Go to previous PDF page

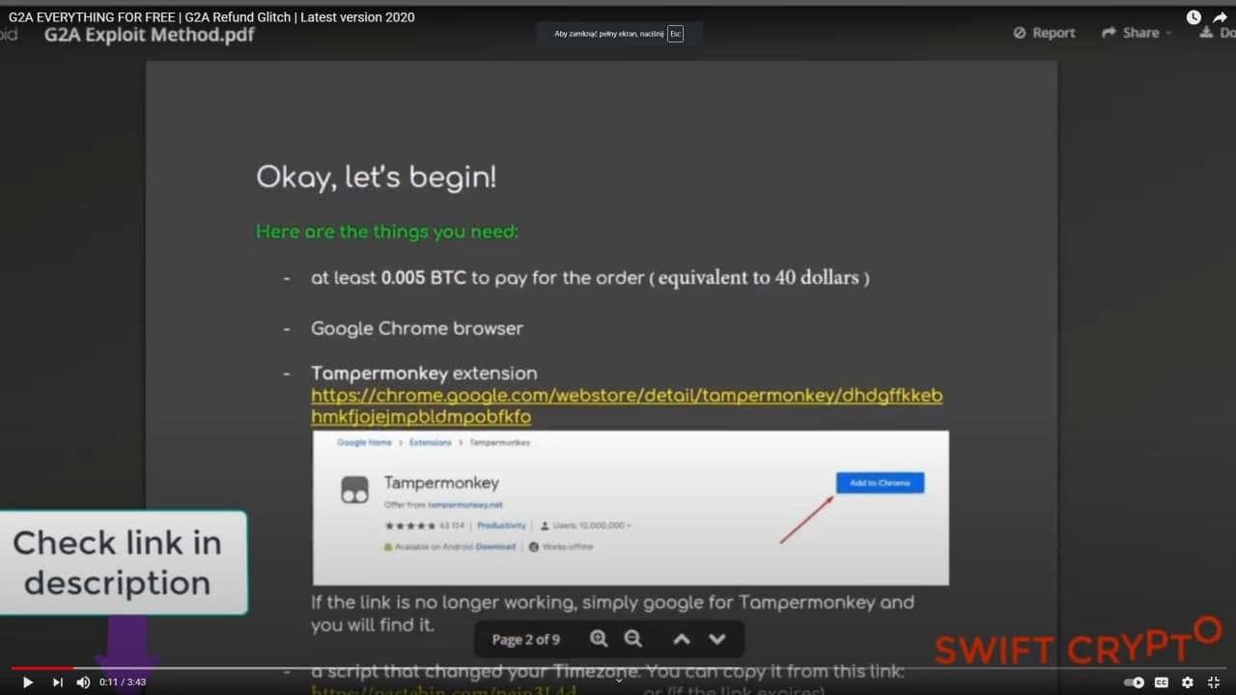pyautogui.click(x=682, y=639)
